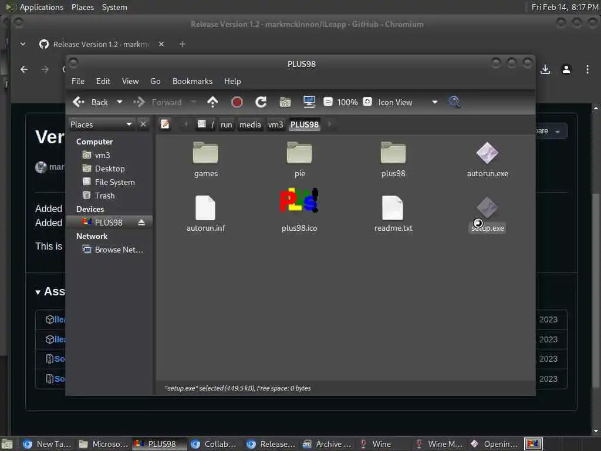Open a new tab in Chromium
601x451 pixels.
[183, 44]
